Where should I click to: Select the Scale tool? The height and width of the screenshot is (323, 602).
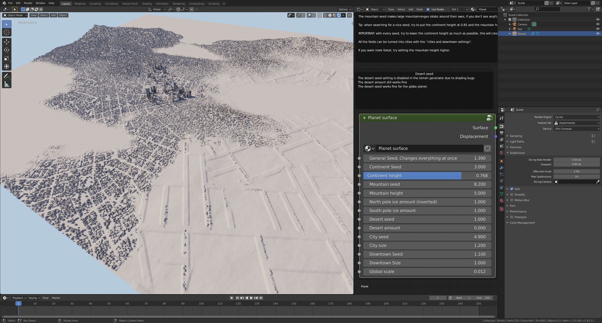[6, 58]
